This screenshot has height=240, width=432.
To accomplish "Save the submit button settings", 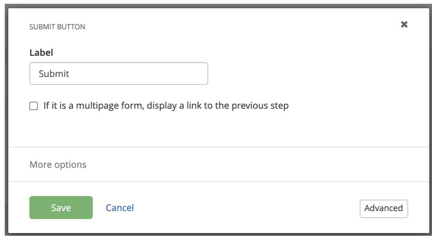I will [61, 208].
